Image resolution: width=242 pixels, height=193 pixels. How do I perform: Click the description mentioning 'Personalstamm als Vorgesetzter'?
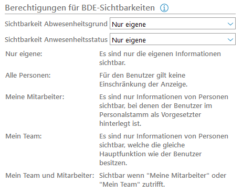click(x=164, y=110)
